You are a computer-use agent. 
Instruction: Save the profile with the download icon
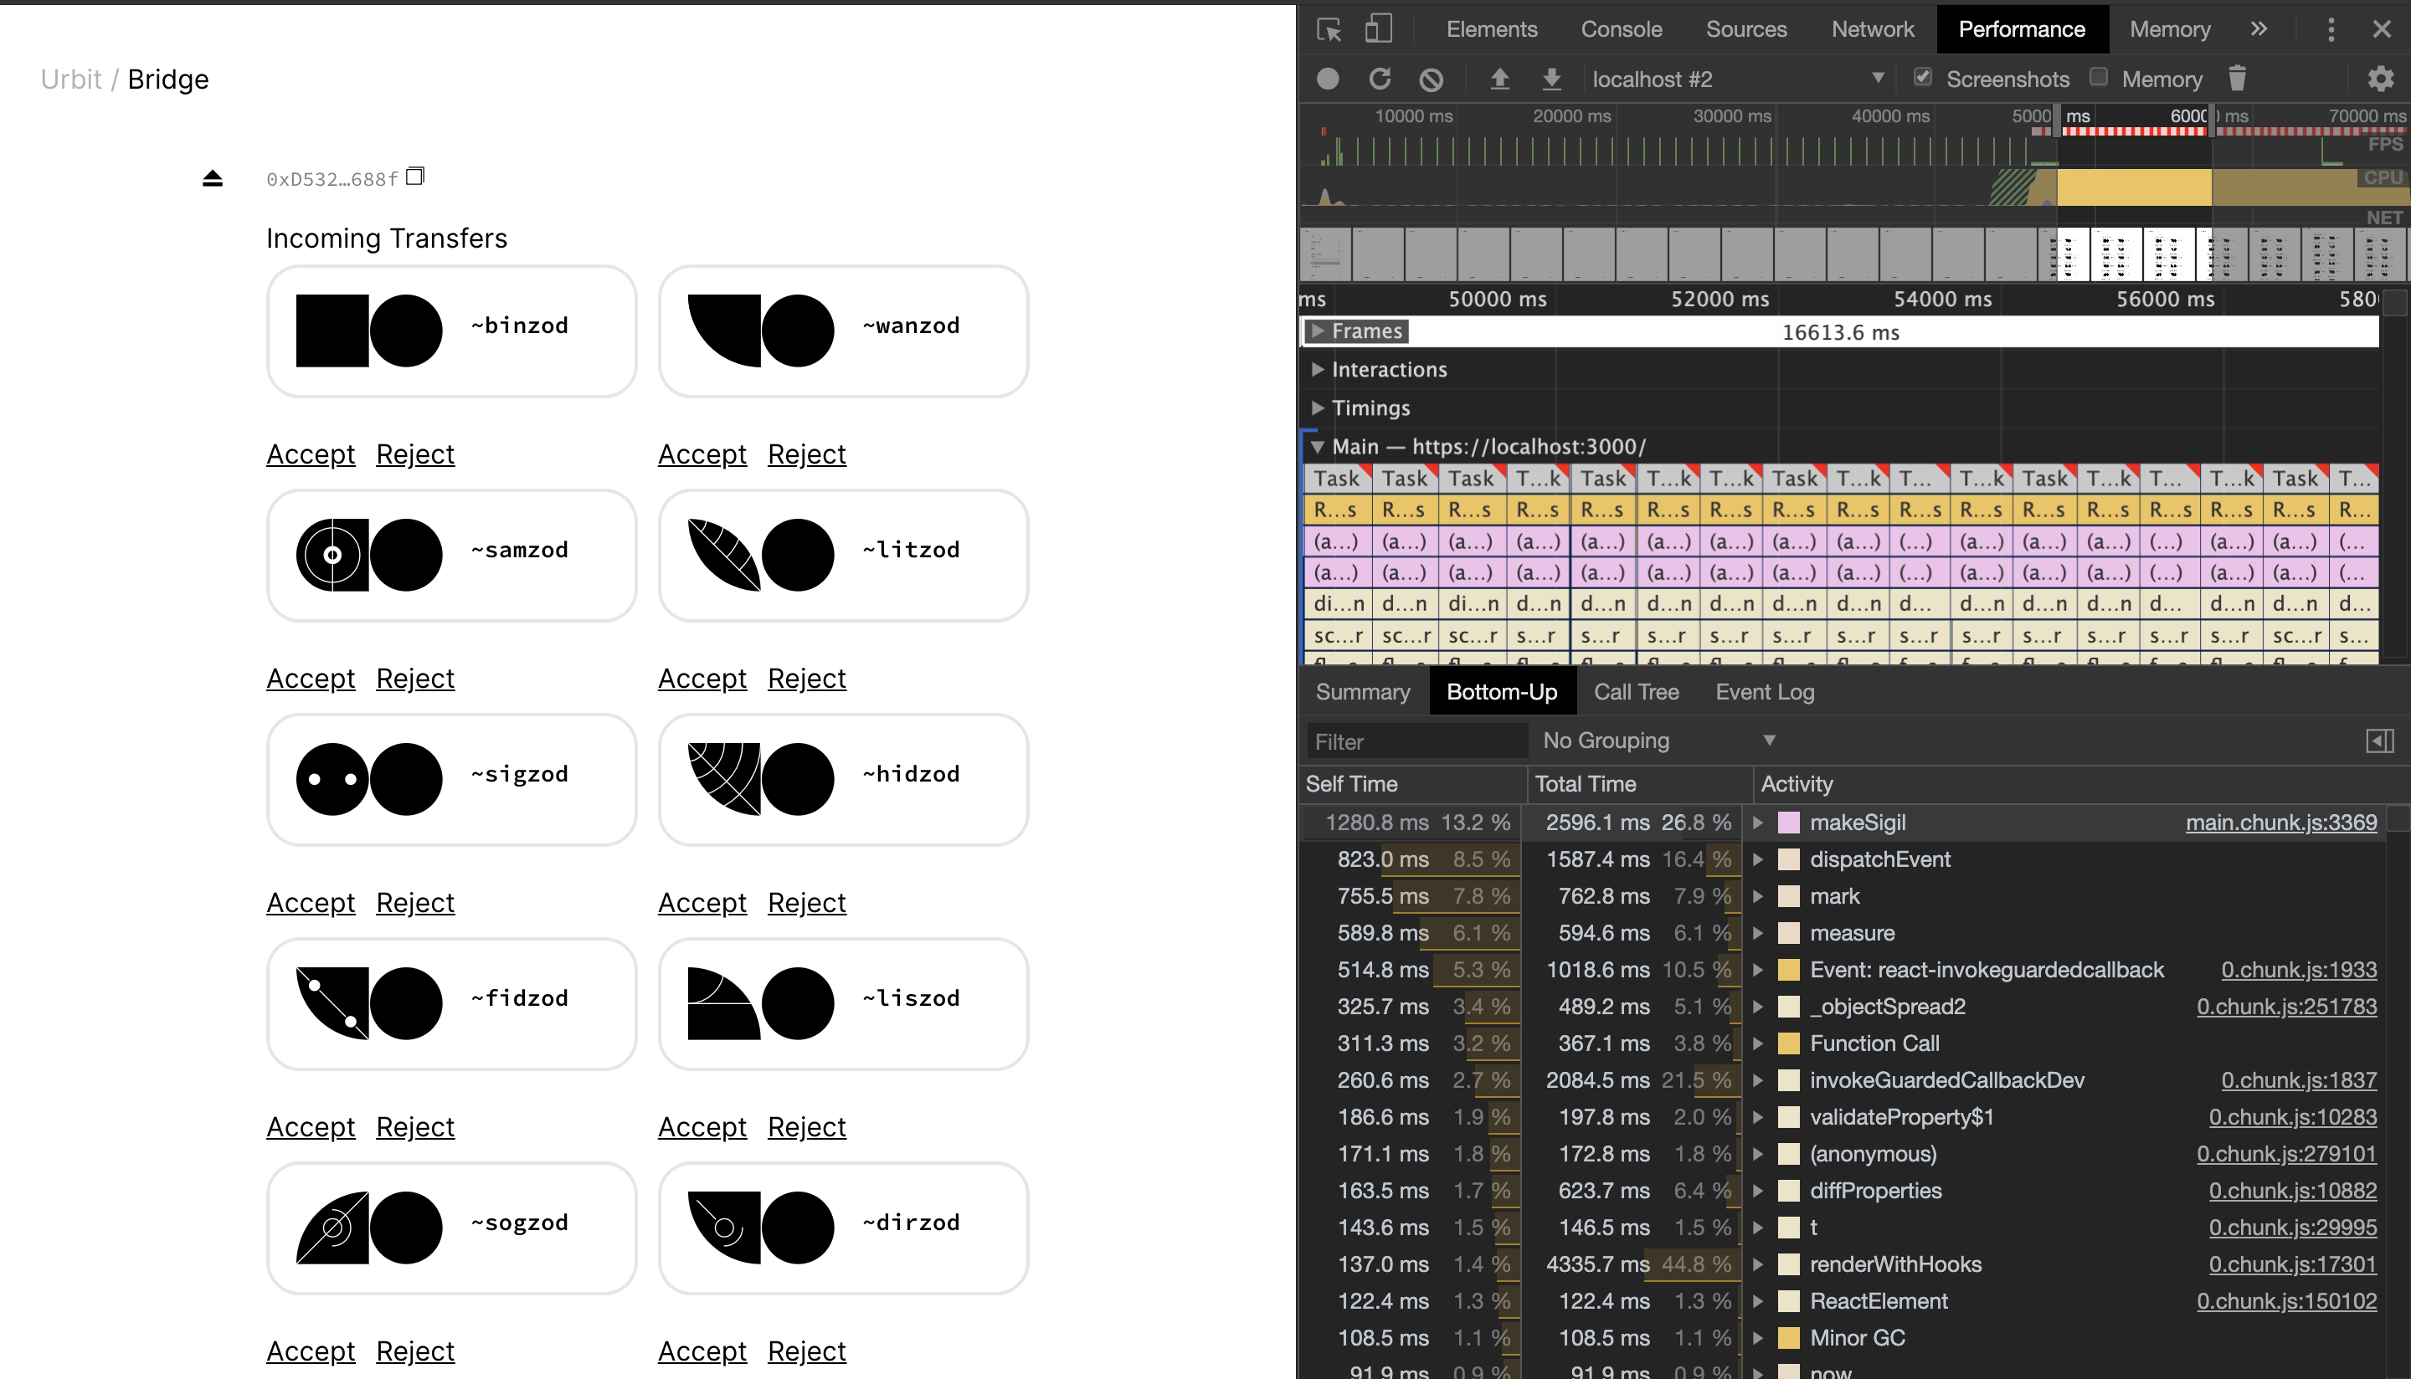tap(1552, 79)
